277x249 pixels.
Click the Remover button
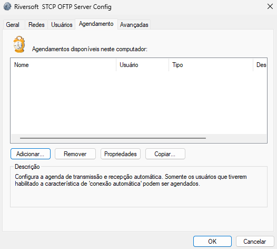75,154
